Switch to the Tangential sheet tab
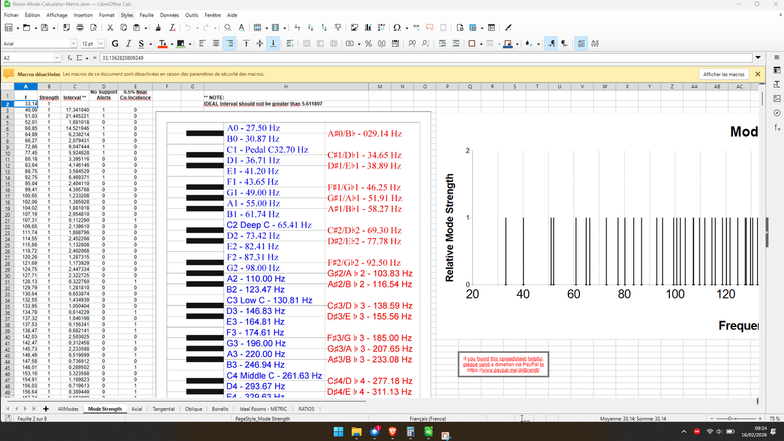The width and height of the screenshot is (784, 441). 164,409
